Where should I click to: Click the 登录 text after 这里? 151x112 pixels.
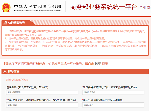[105, 64]
